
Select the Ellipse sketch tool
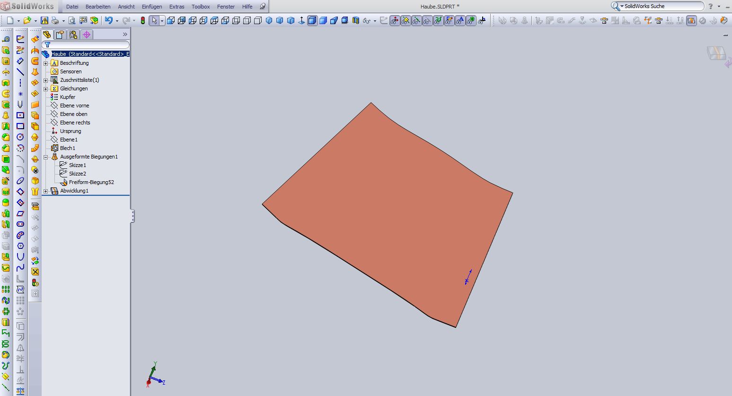(x=20, y=181)
